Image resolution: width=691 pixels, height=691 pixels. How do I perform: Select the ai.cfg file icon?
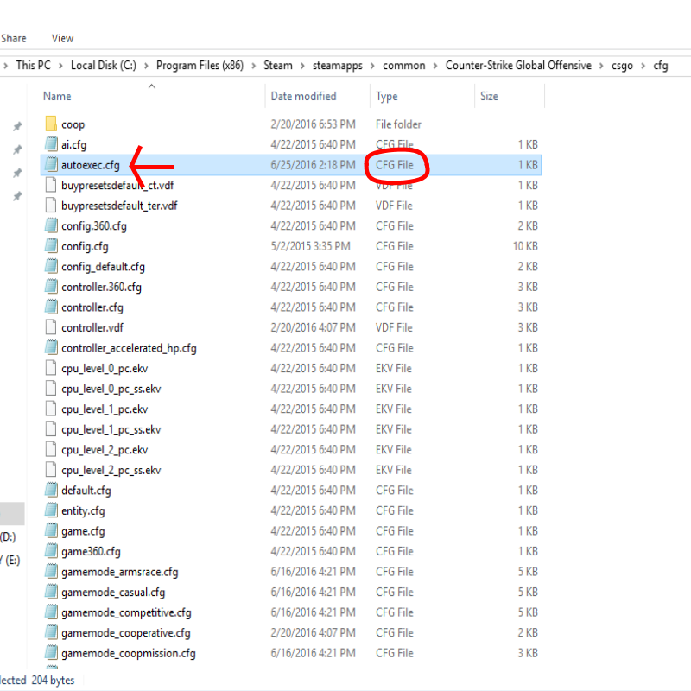pos(51,144)
